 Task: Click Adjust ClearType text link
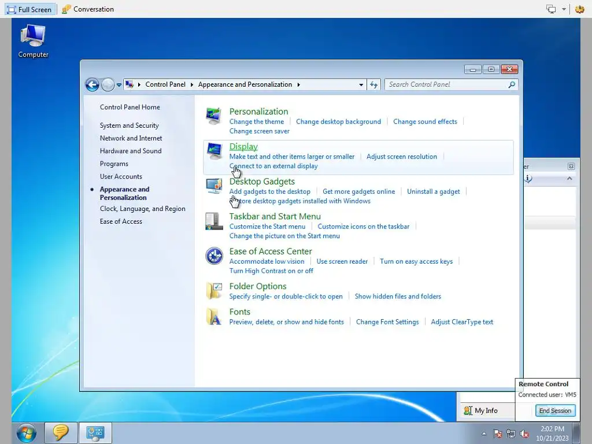click(462, 322)
